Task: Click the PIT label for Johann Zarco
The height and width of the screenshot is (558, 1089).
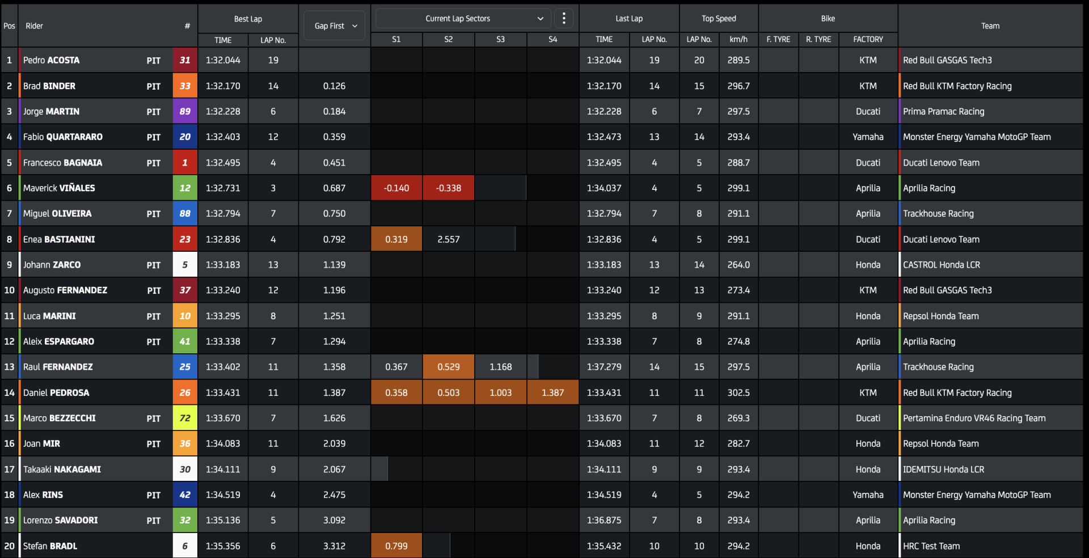Action: click(x=153, y=265)
